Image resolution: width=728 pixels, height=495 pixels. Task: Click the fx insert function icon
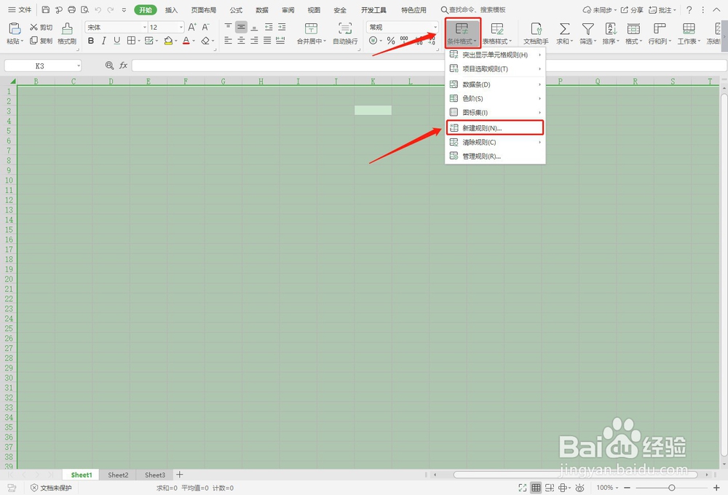[x=123, y=66]
